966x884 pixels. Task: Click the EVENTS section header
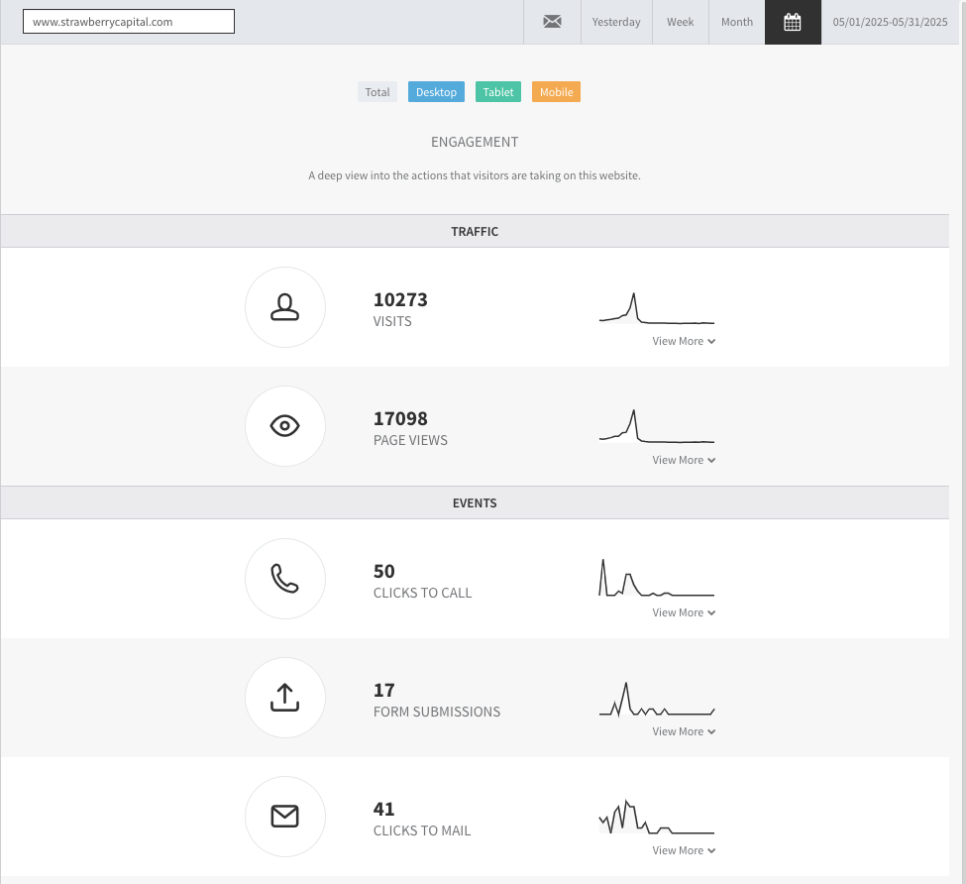pyautogui.click(x=475, y=502)
